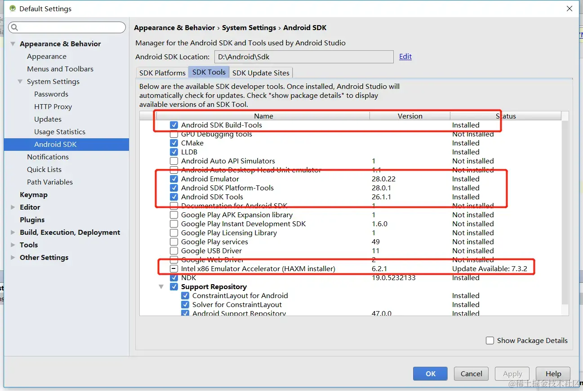Image resolution: width=583 pixels, height=391 pixels.
Task: Expand the Editor settings node
Action: (13, 207)
